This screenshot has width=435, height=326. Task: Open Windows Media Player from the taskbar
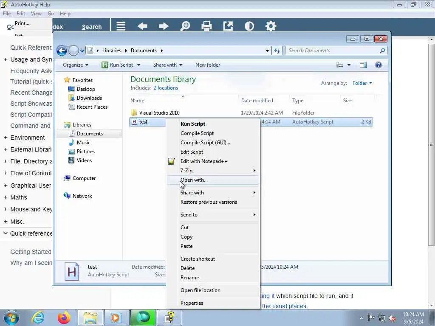pos(116,318)
